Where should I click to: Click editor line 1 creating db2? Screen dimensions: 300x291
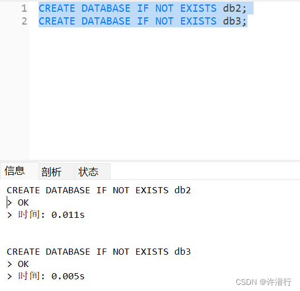click(142, 8)
